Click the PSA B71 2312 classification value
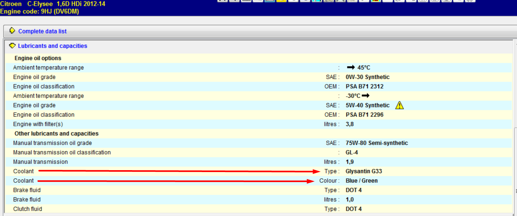The width and height of the screenshot is (517, 216). click(364, 86)
